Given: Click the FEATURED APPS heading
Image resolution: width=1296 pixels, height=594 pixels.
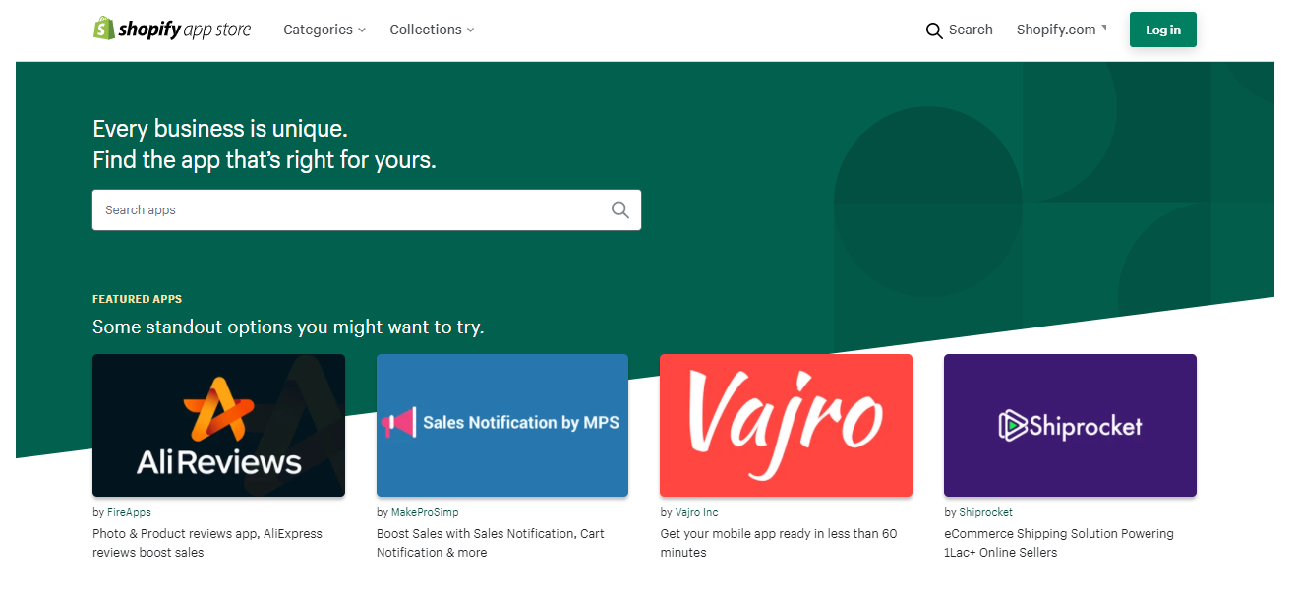Looking at the screenshot, I should point(137,299).
